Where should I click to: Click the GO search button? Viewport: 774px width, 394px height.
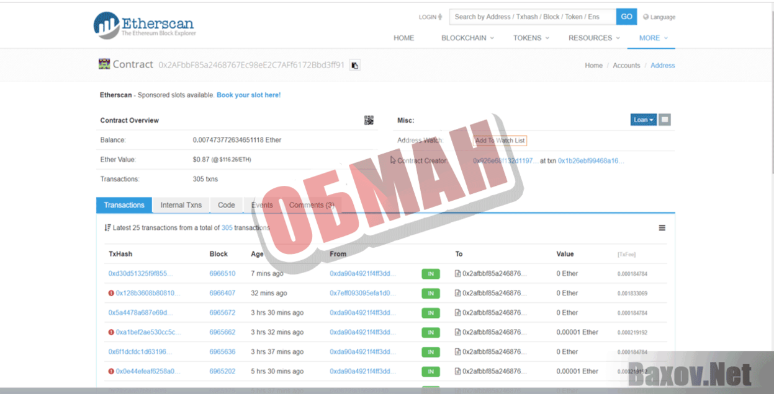(627, 17)
